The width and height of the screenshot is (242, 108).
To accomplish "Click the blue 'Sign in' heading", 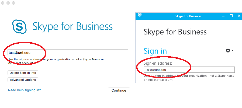I will pos(155,51).
